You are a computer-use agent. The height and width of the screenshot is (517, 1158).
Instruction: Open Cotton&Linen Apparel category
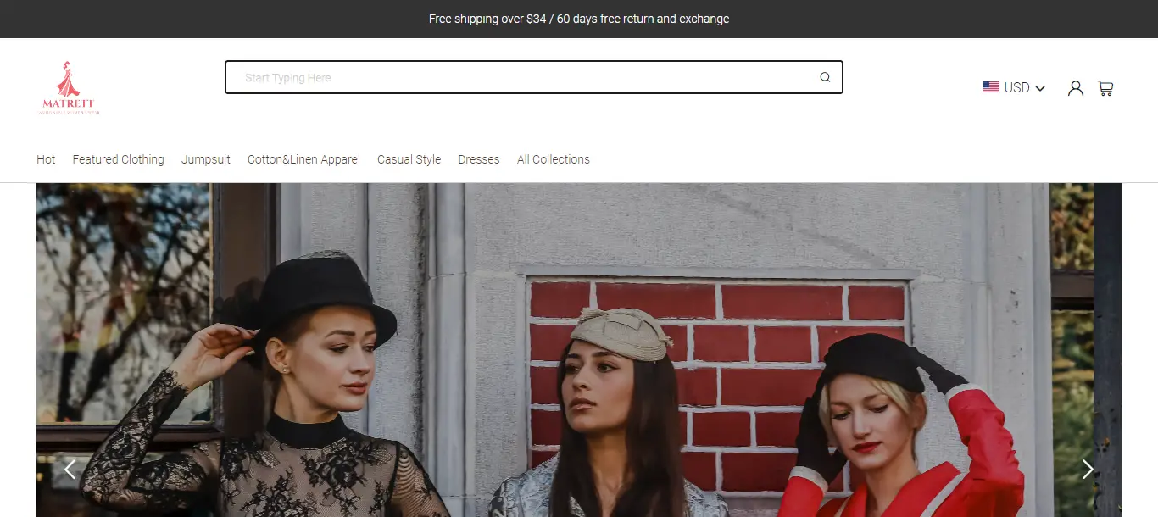[303, 159]
